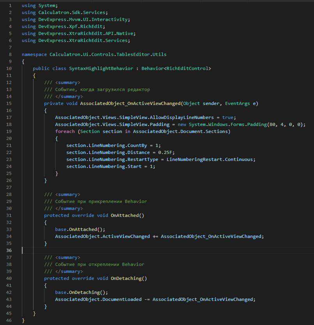
Task: Click 'section.LineNumbering.CountBy' on line 21
Action: pyautogui.click(x=106, y=145)
